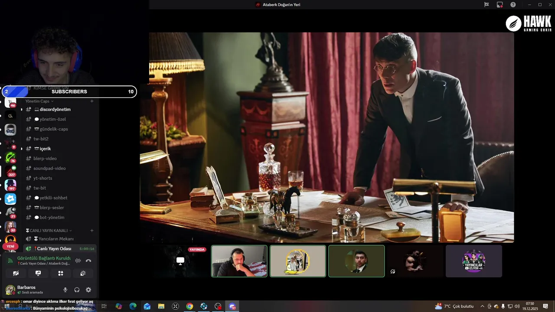Open the connection signal details icon
The height and width of the screenshot is (312, 555).
click(x=10, y=260)
